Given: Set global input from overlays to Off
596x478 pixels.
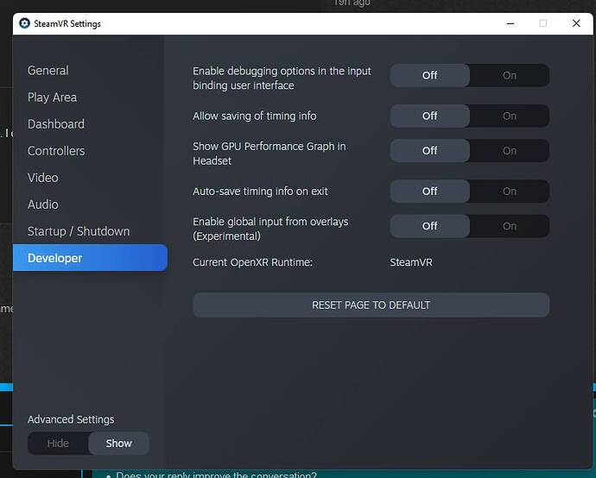Looking at the screenshot, I should point(430,226).
